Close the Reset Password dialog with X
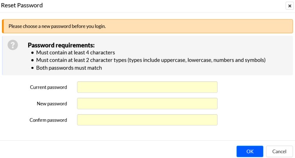This screenshot has height=158, width=295. click(290, 6)
